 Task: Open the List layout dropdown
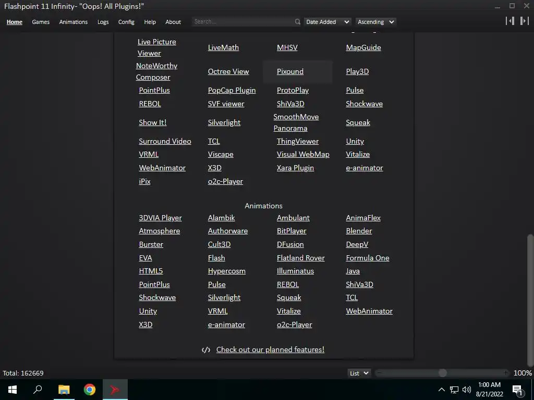359,373
